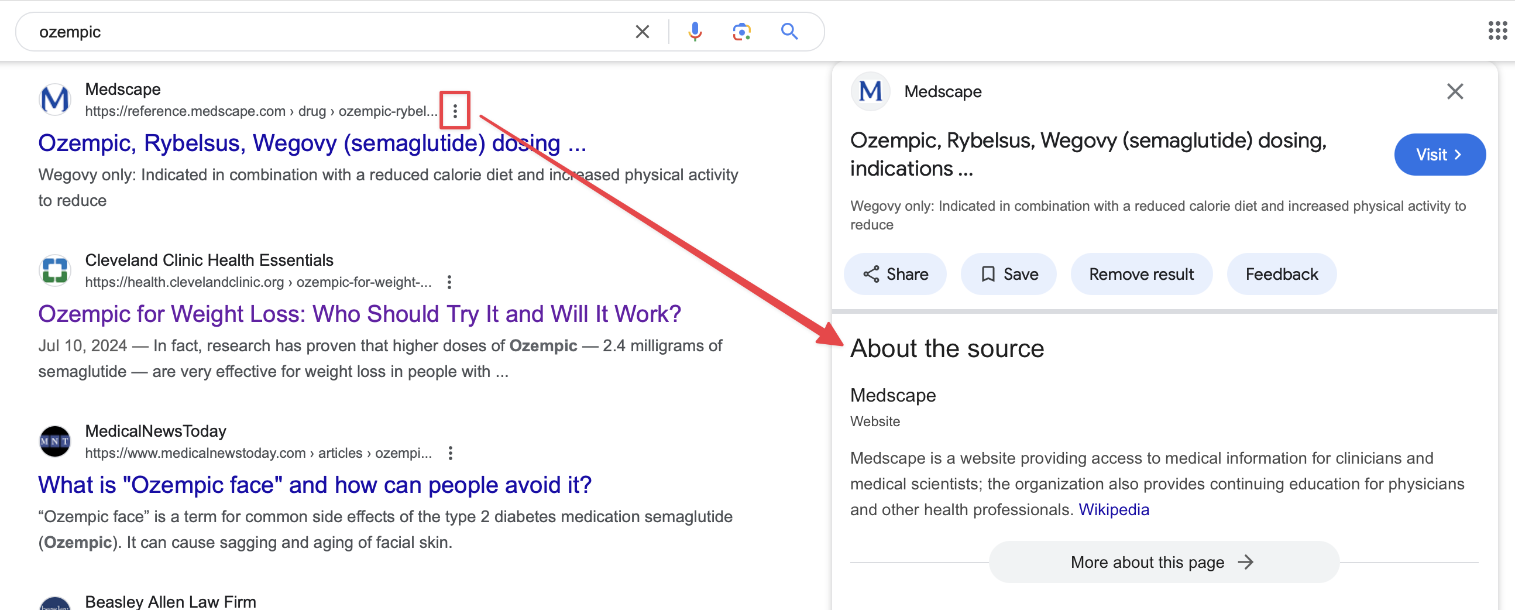
Task: Click the Medscape name in panel header
Action: click(x=943, y=92)
